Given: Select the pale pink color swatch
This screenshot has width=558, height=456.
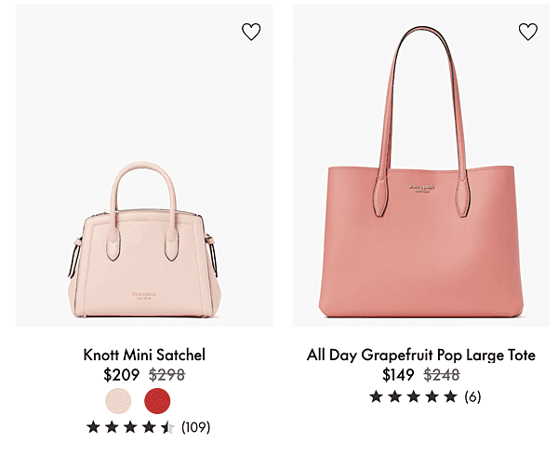Looking at the screenshot, I should tap(118, 401).
